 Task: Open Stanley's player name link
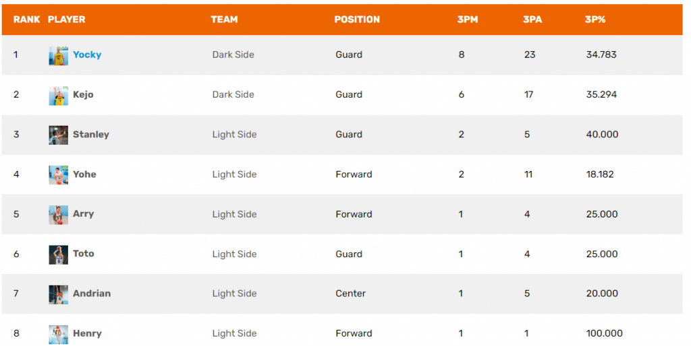[x=90, y=134]
